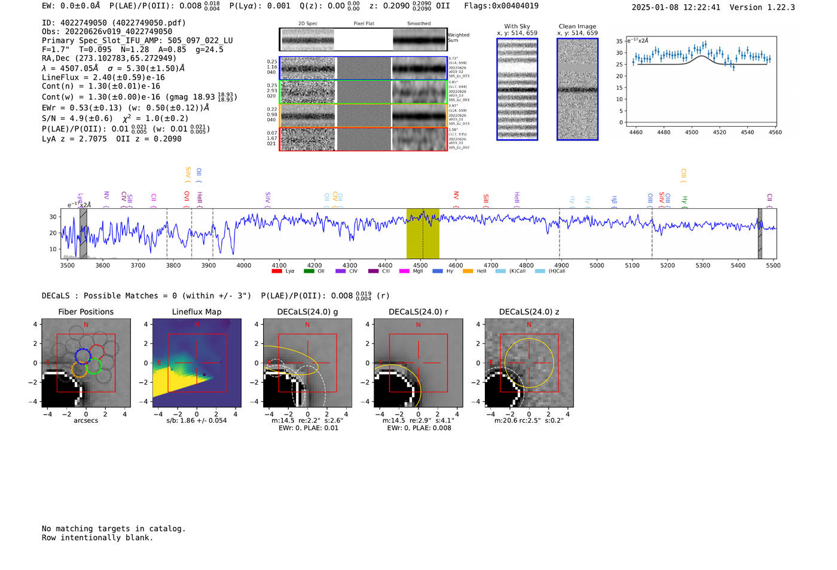837x570 pixels.
Task: Click the hatched gray band near 5460 Å
Action: click(x=760, y=233)
